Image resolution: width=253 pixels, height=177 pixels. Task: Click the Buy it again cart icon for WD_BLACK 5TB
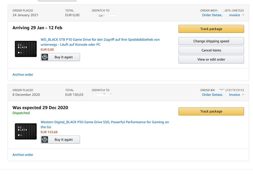[x=45, y=57]
